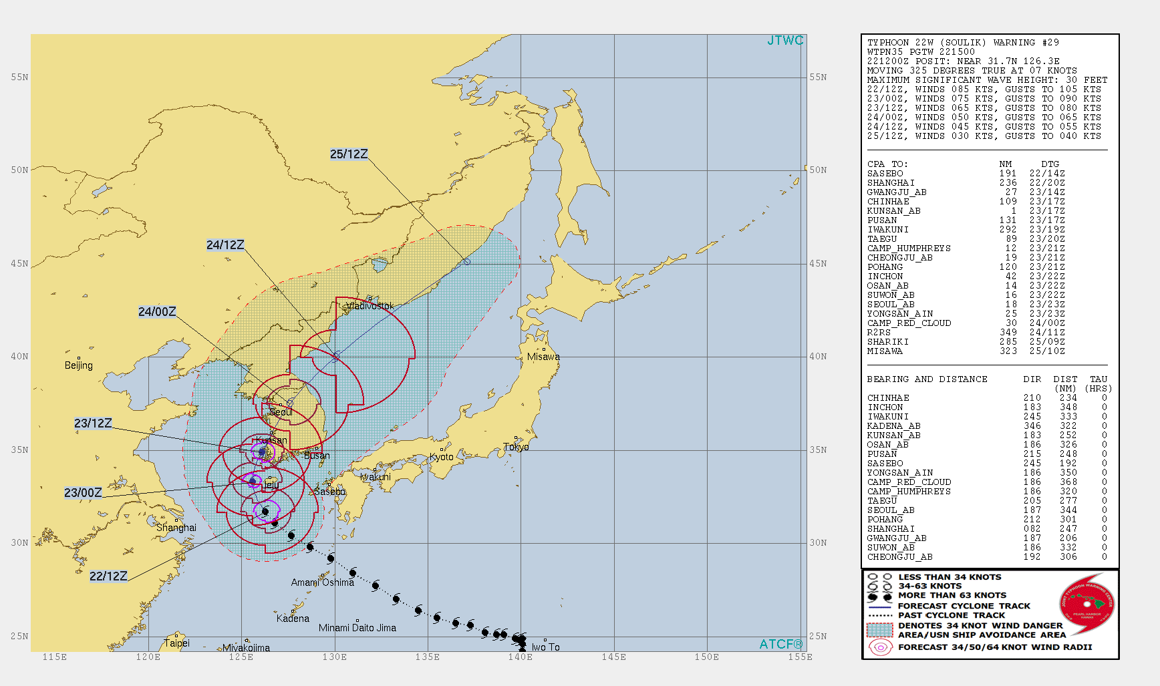This screenshot has width=1160, height=686.
Task: Click the forecast wind radii legend icon
Action: (x=880, y=647)
